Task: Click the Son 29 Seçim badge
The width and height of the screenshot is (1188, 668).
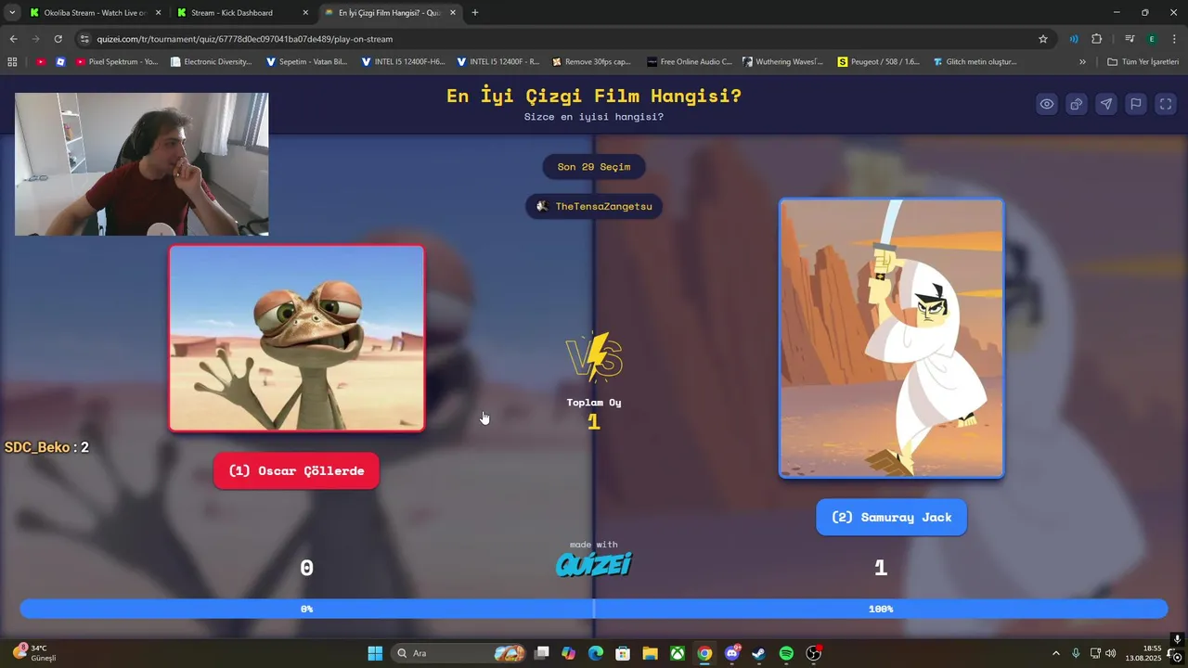Action: tap(594, 167)
